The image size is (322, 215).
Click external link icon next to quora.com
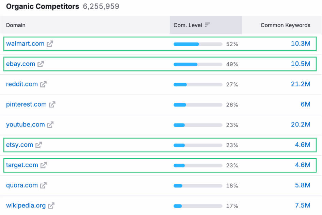click(43, 185)
